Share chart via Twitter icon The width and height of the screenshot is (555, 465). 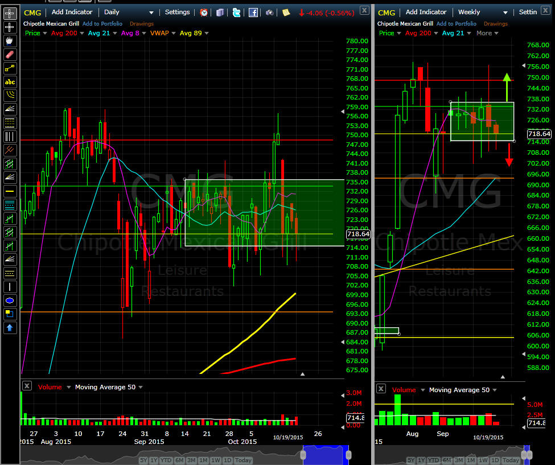237,12
